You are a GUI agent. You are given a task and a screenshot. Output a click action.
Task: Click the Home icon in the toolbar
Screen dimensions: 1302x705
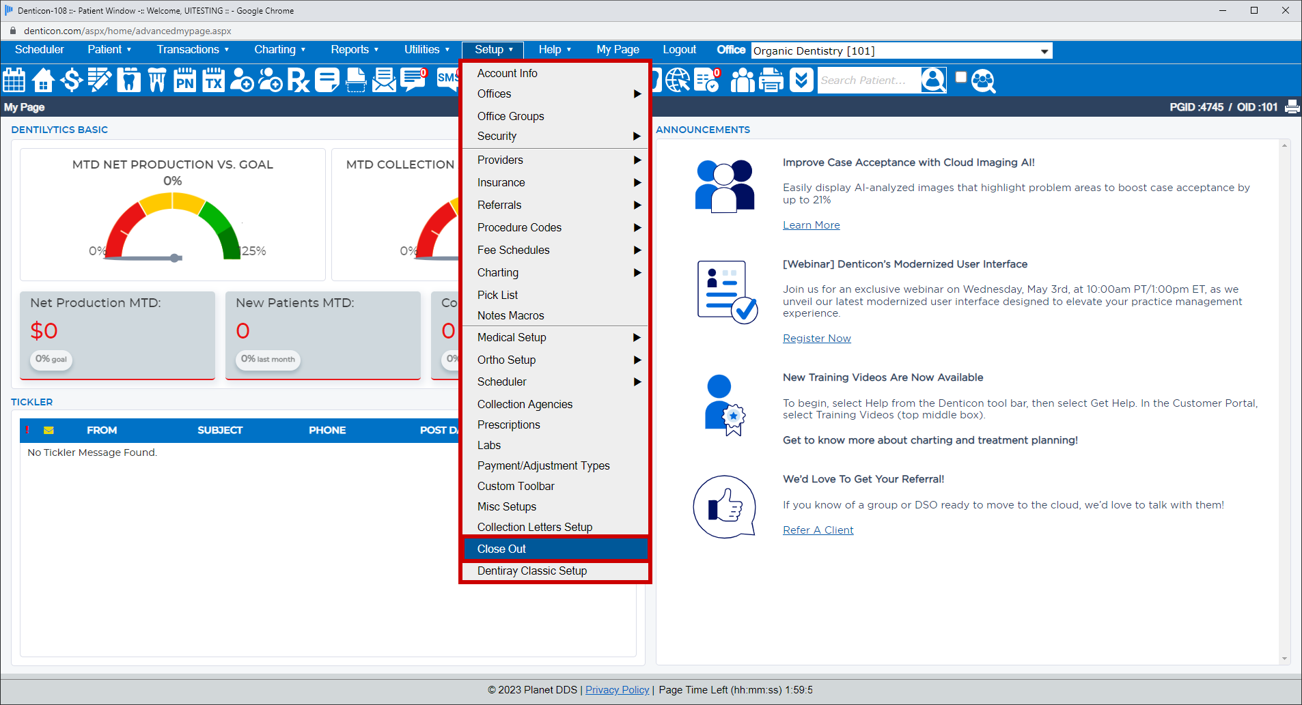tap(42, 80)
